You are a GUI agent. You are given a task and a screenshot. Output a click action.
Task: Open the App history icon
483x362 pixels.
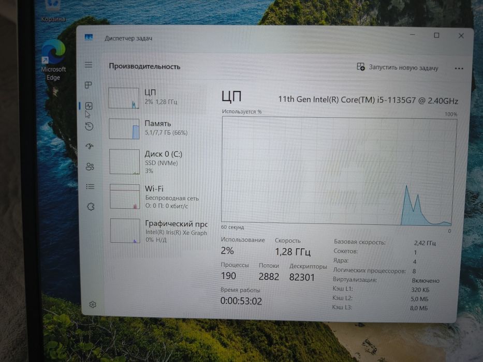tap(89, 126)
